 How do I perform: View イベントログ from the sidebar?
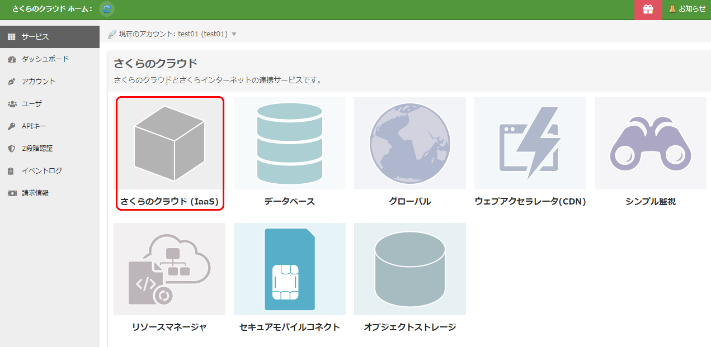coord(50,171)
